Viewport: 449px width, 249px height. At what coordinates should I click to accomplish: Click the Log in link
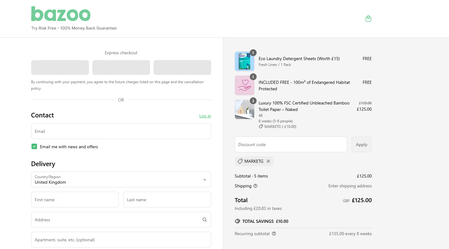205,116
